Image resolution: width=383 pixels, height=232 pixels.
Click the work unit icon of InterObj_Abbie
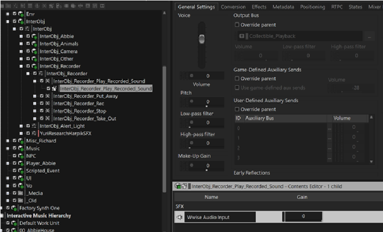click(x=34, y=36)
